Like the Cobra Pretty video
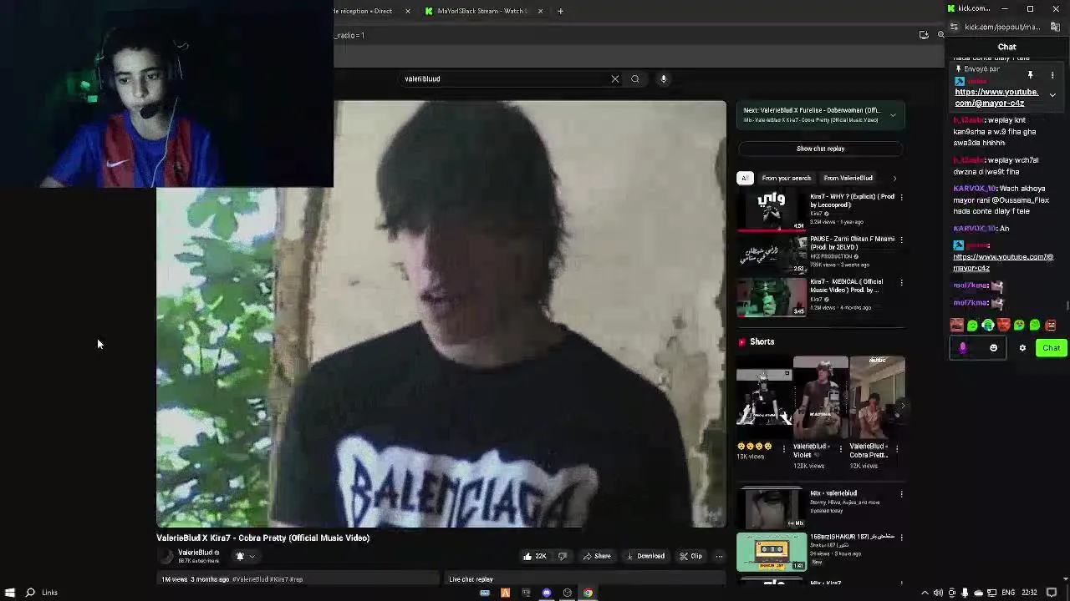Screen dimensions: 1070x601 (534, 556)
